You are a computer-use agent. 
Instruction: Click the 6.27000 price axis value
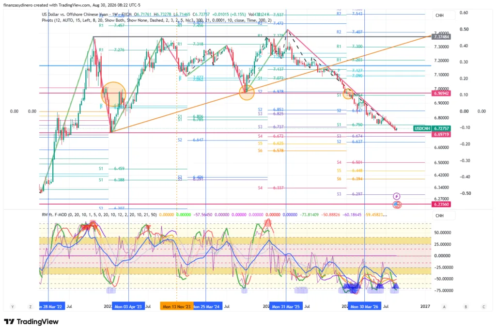441,199
